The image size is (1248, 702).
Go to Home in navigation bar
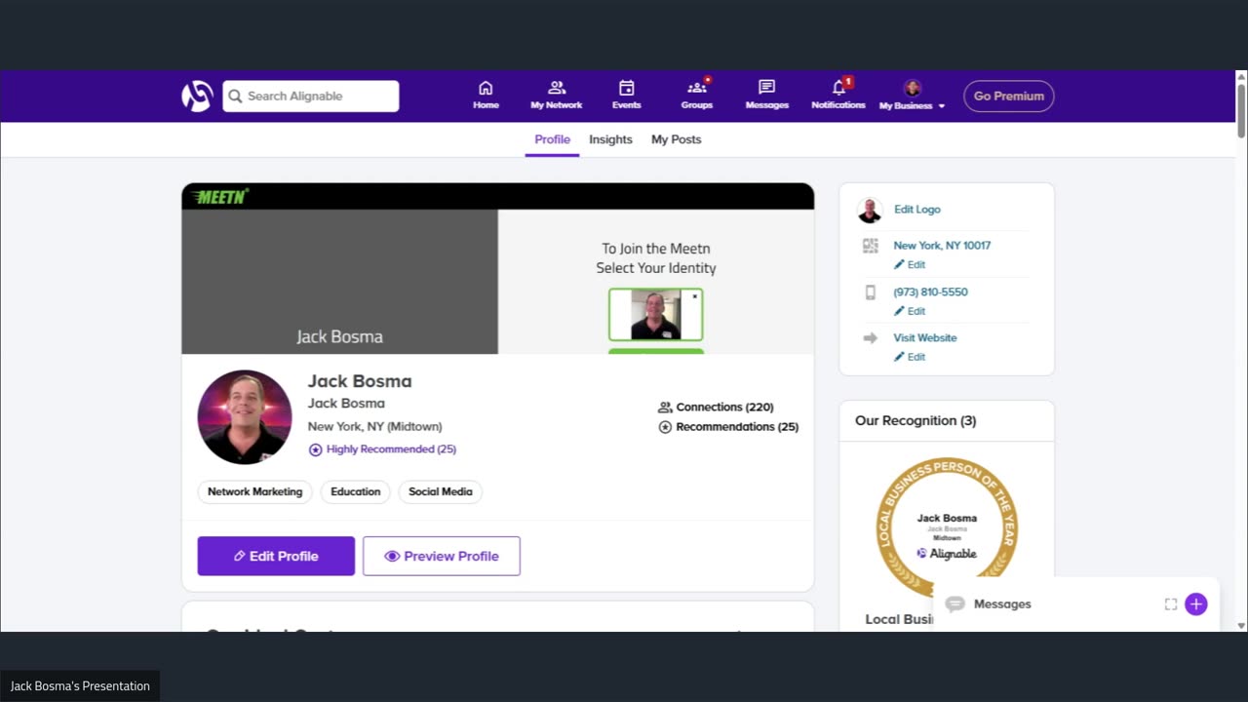(x=486, y=96)
